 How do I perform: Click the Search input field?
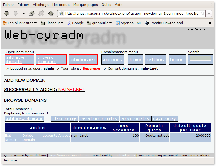200,58
